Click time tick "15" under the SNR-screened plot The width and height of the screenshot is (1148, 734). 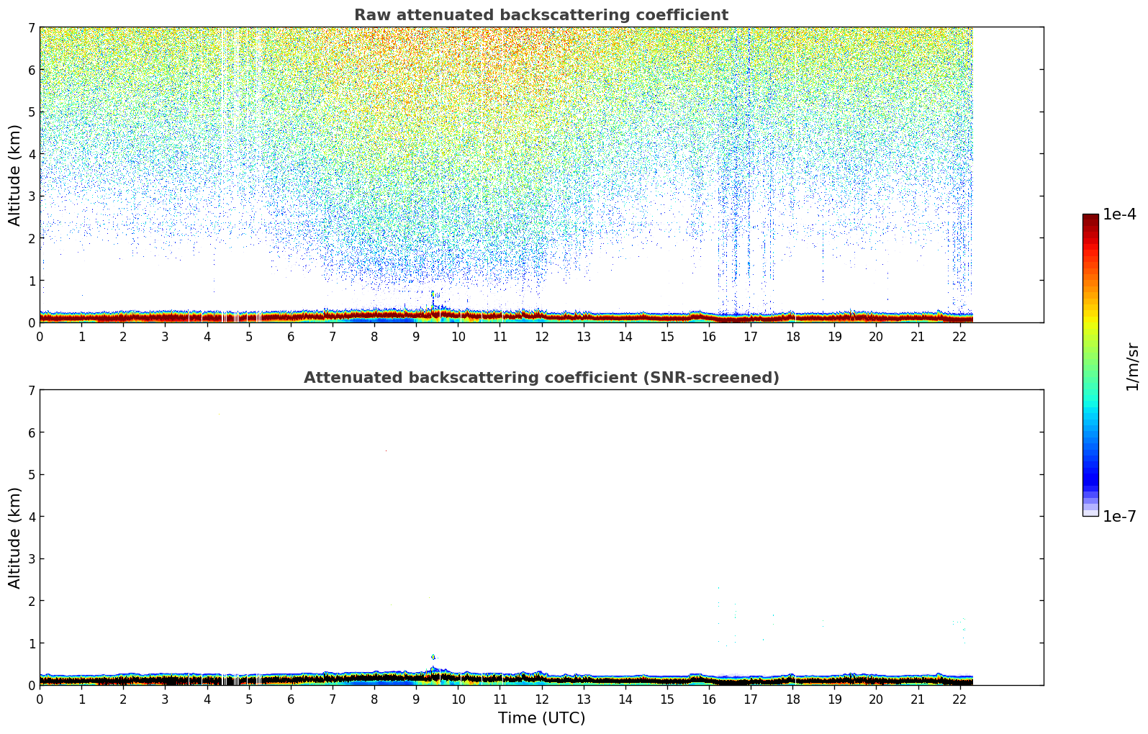coord(667,699)
